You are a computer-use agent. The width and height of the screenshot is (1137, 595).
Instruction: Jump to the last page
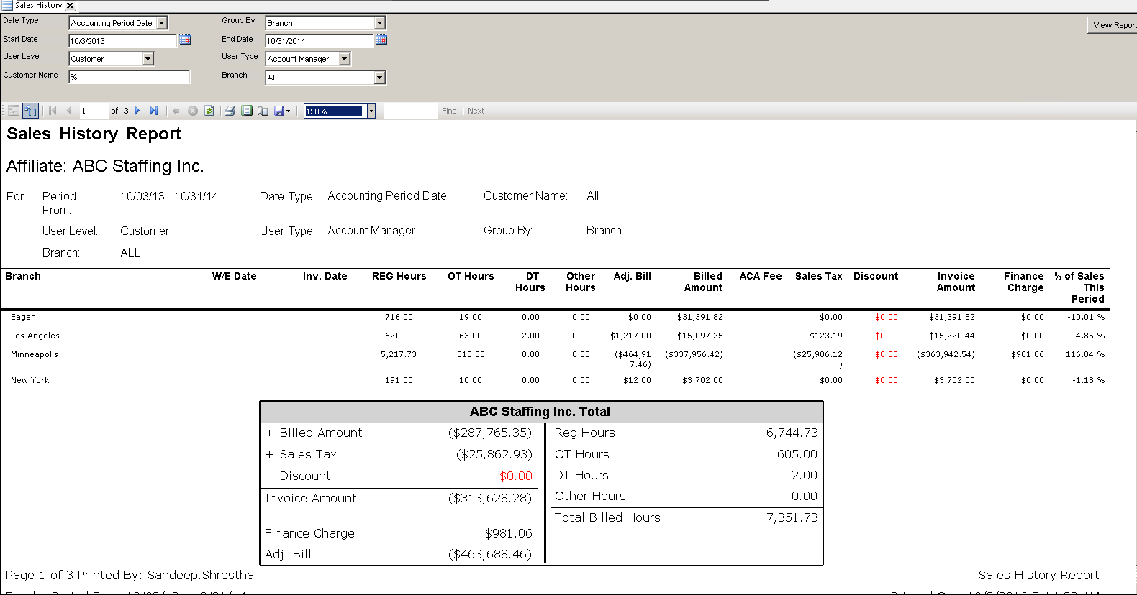[154, 111]
